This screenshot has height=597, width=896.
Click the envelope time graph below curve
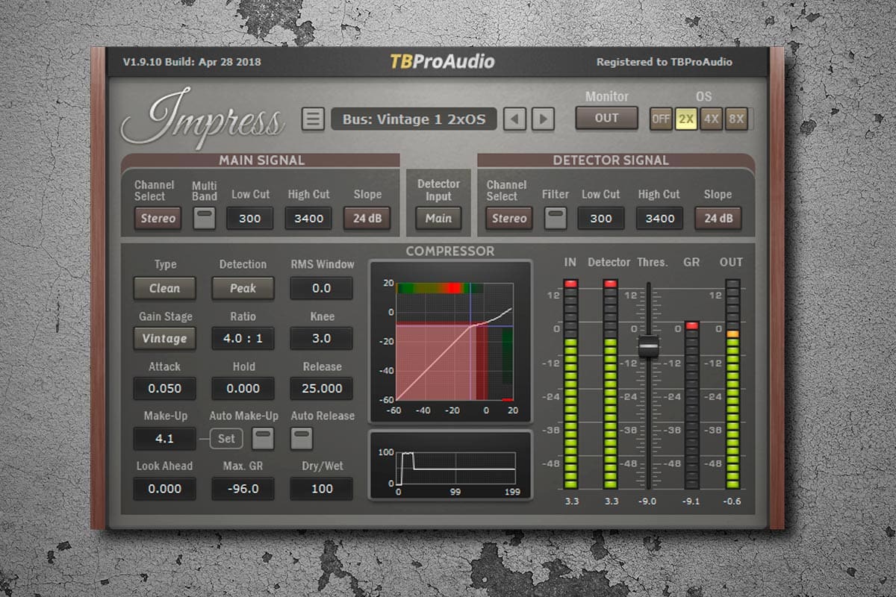(x=455, y=467)
